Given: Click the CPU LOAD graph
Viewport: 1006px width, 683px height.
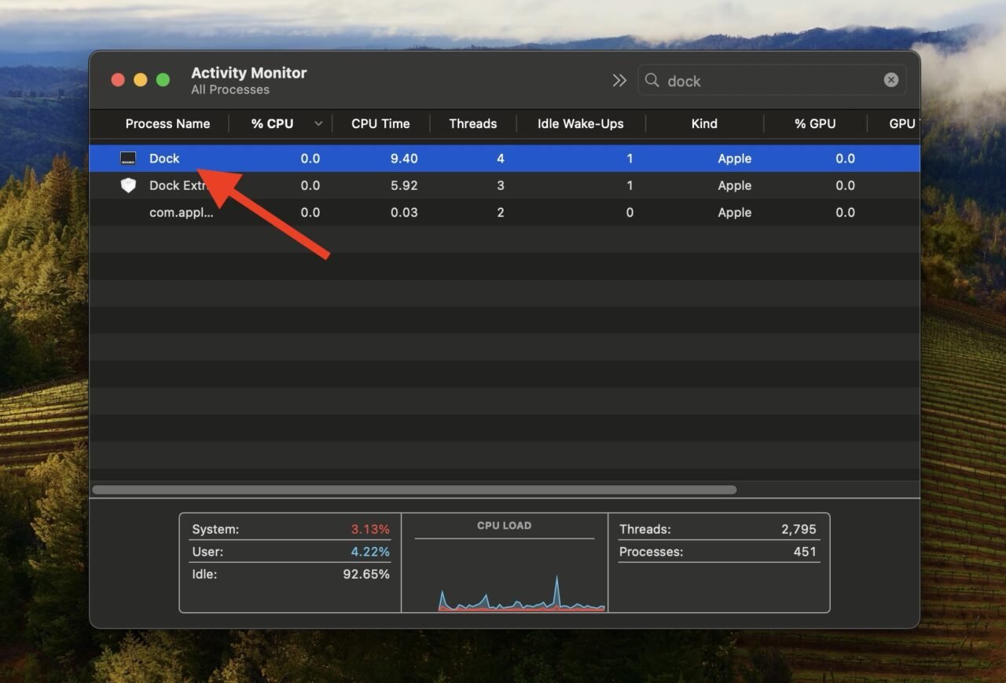Looking at the screenshot, I should pos(505,576).
